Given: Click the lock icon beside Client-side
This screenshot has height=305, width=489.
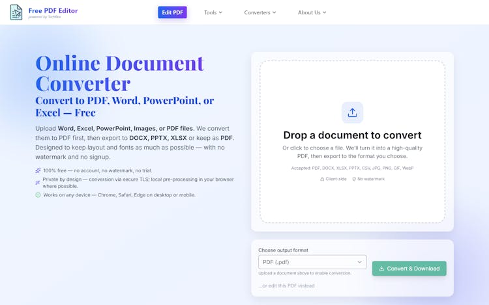Looking at the screenshot, I should [322, 179].
